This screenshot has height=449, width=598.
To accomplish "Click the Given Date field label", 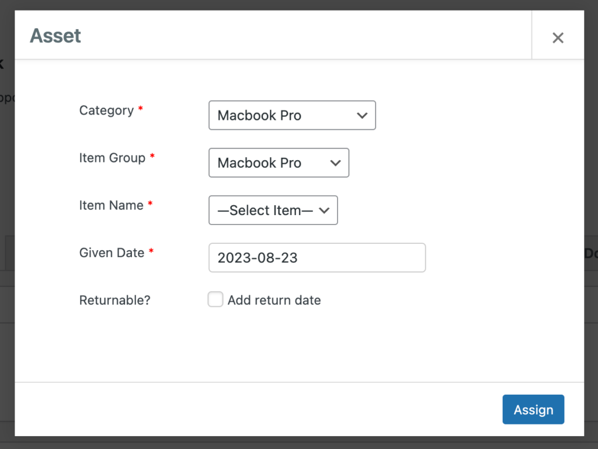I will point(112,253).
